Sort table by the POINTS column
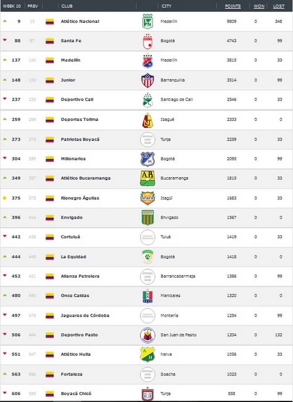Viewport: 293px width, 402px height. click(x=233, y=6)
